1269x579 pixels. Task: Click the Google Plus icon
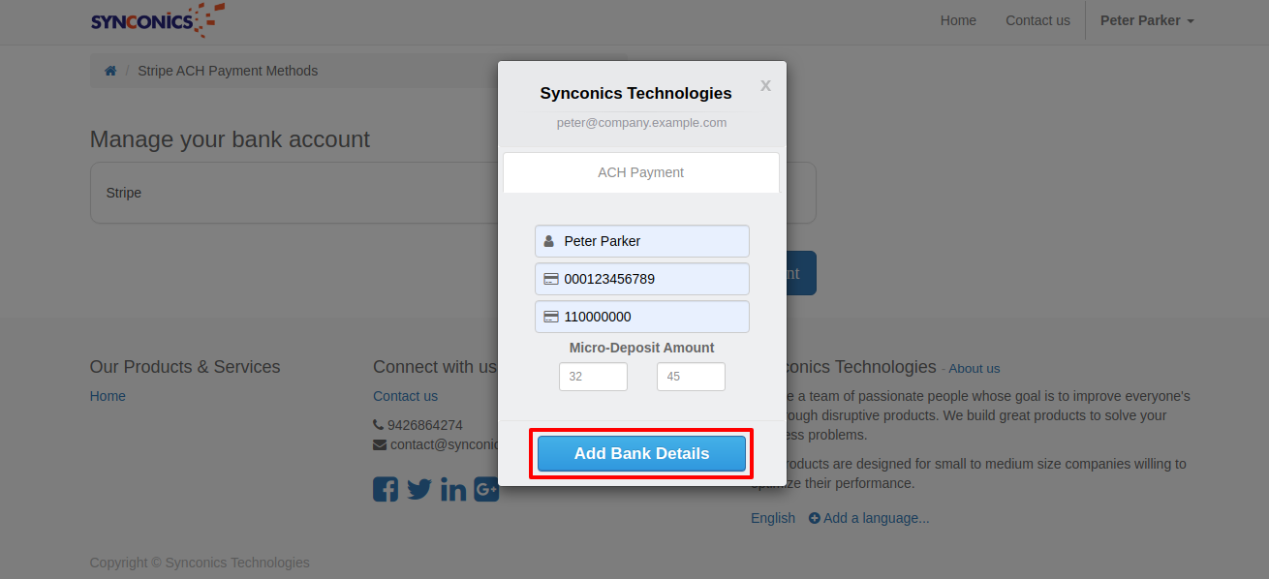486,489
